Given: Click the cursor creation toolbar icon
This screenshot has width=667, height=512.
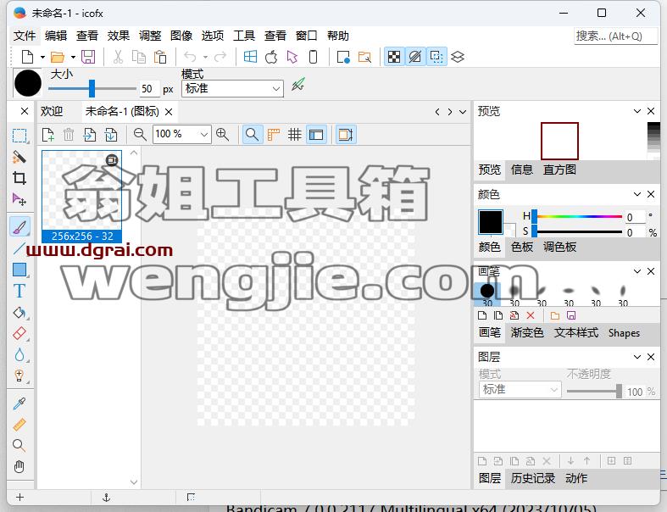Looking at the screenshot, I should pyautogui.click(x=292, y=57).
